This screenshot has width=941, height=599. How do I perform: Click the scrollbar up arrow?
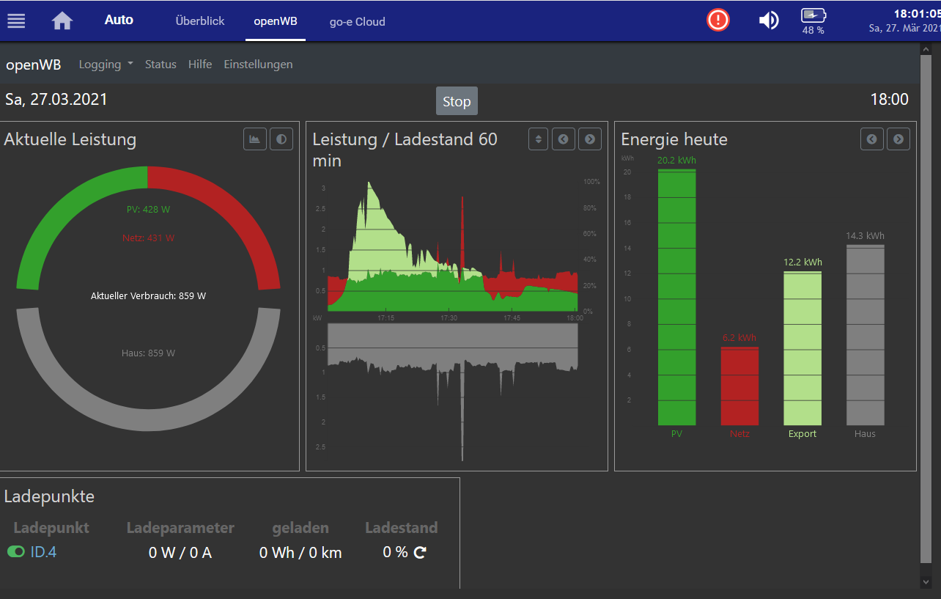[925, 48]
